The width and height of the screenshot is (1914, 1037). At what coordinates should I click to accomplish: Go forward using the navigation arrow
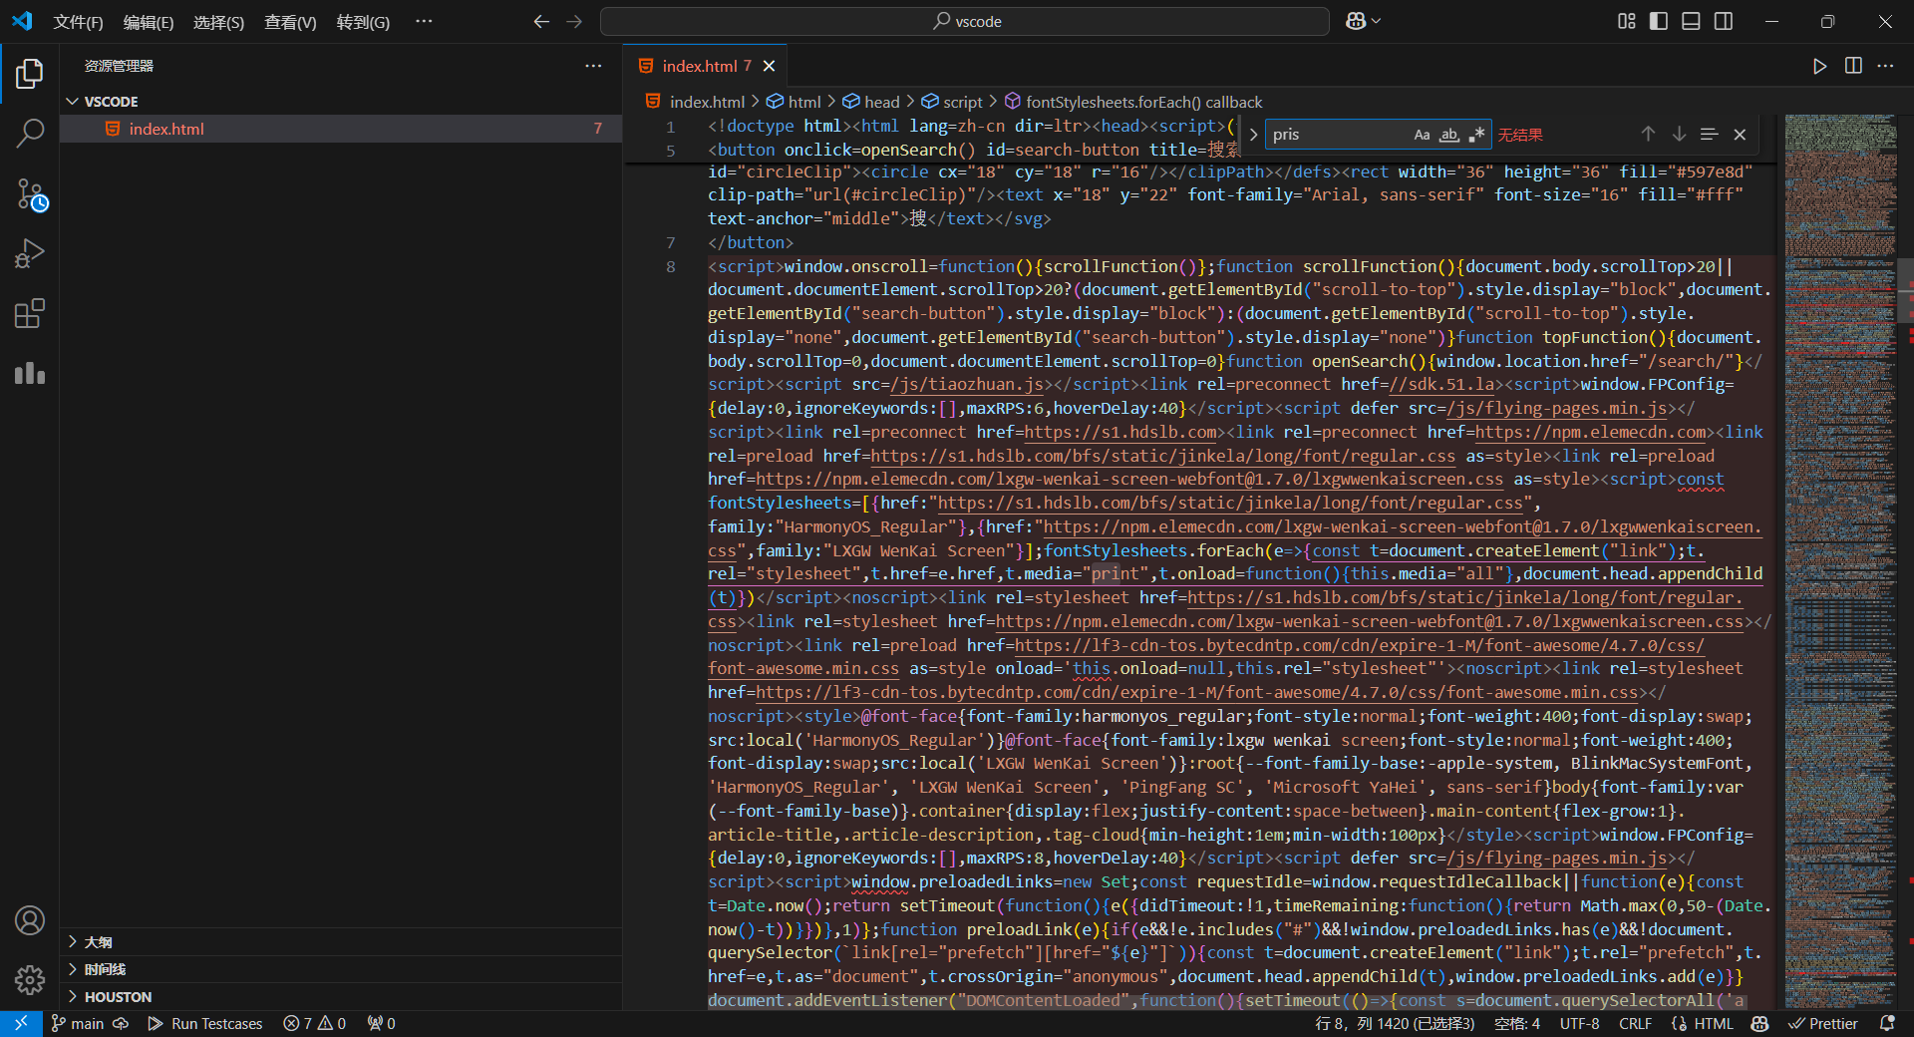point(574,21)
